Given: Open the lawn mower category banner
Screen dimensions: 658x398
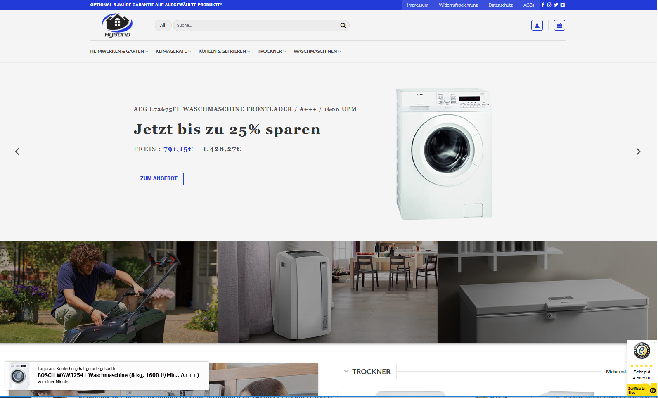Looking at the screenshot, I should pyautogui.click(x=109, y=292).
